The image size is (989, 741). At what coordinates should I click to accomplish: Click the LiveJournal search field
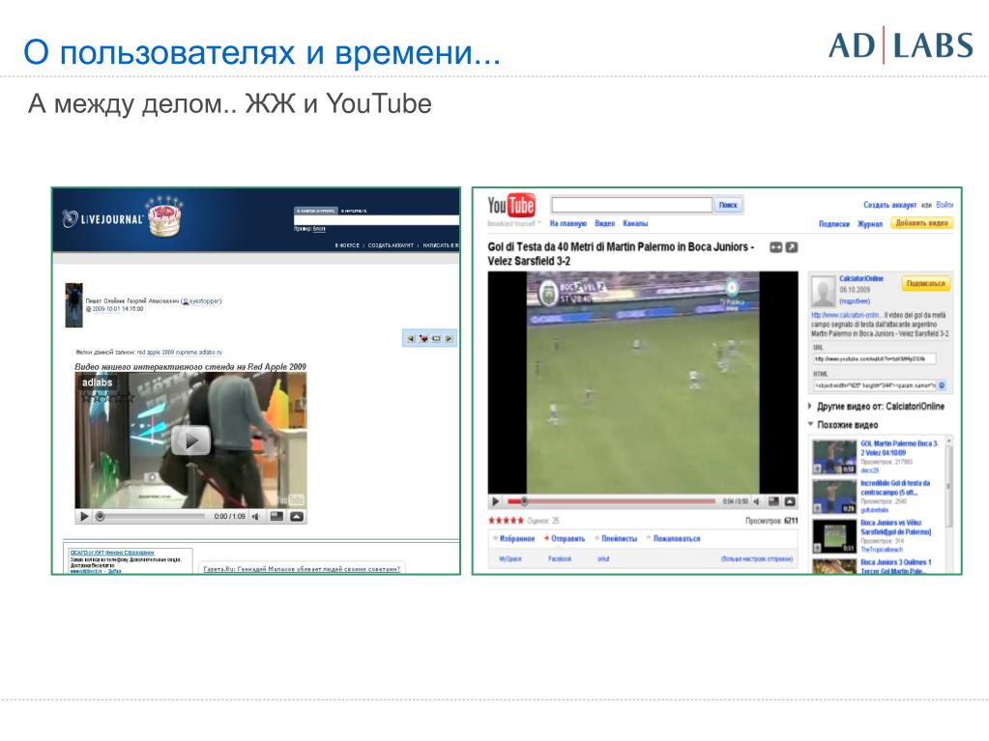(376, 219)
